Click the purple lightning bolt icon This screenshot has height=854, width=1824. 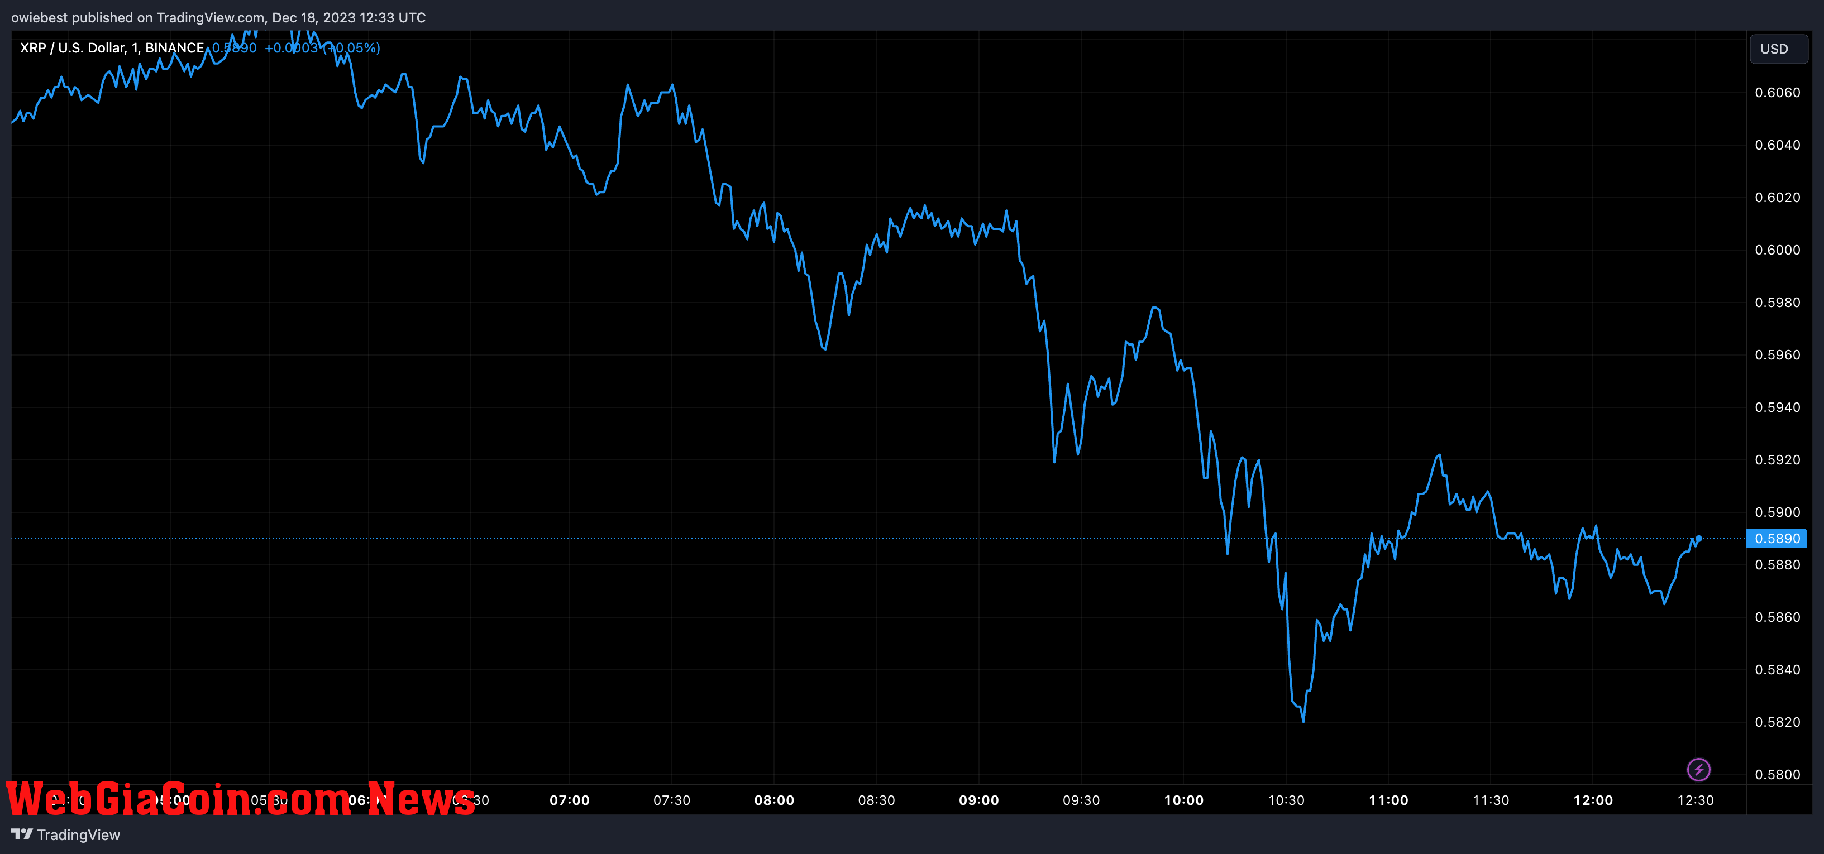[1699, 769]
